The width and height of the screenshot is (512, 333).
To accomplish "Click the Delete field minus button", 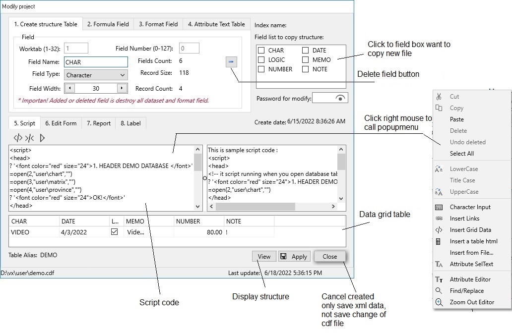I will [231, 61].
